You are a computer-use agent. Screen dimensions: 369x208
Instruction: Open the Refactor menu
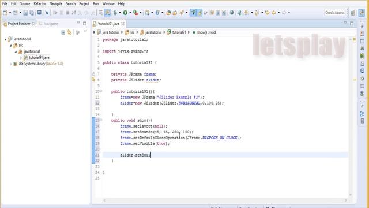click(x=40, y=4)
